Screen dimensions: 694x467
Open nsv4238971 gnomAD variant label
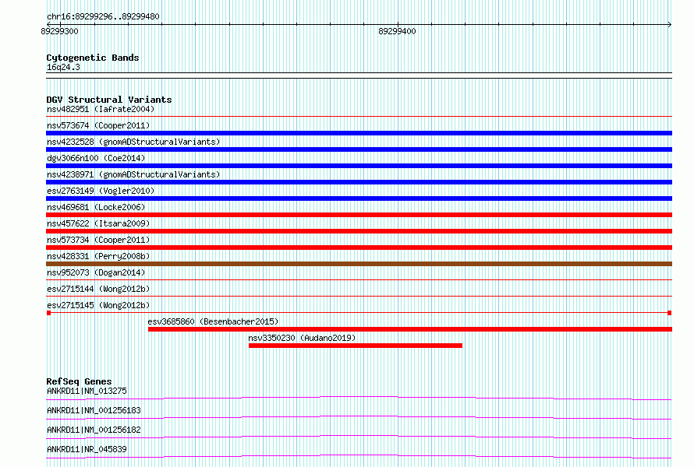[133, 174]
